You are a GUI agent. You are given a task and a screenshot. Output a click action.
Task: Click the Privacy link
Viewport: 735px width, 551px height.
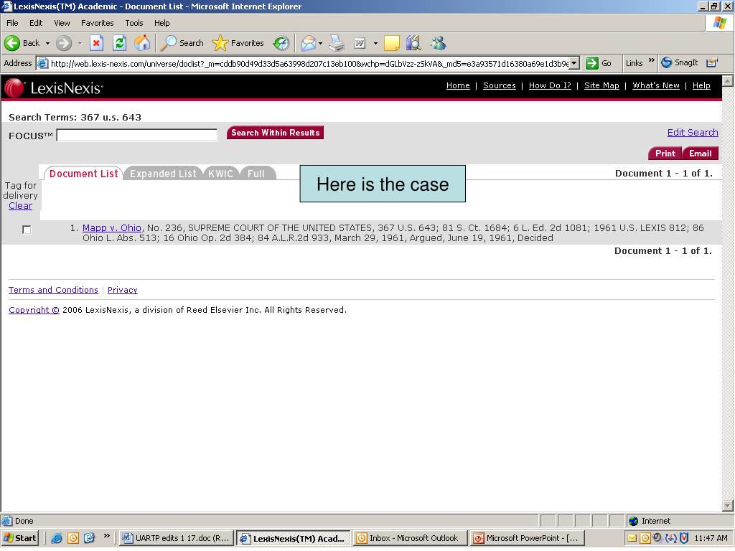coord(122,290)
